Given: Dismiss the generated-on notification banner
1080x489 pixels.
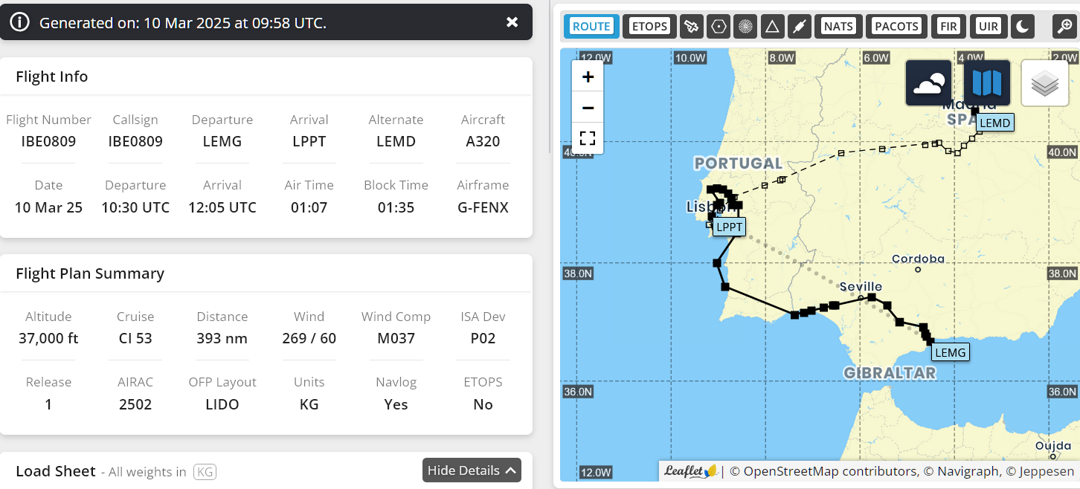Looking at the screenshot, I should (512, 22).
